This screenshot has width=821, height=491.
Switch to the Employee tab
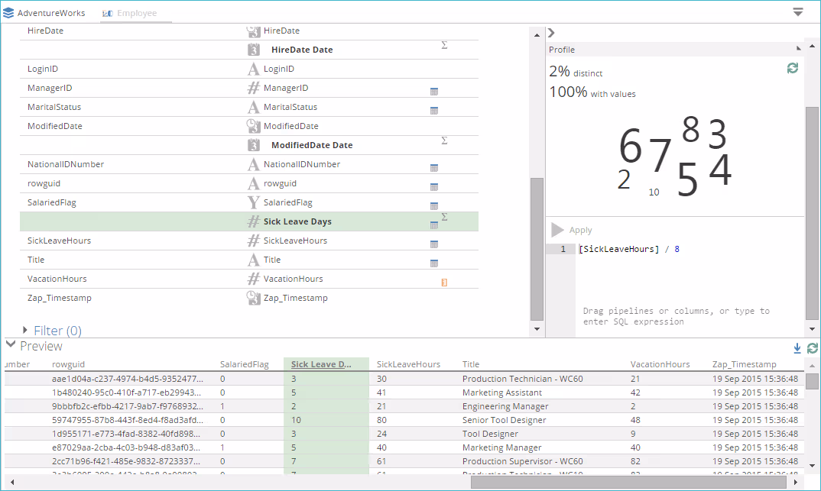[x=136, y=13]
